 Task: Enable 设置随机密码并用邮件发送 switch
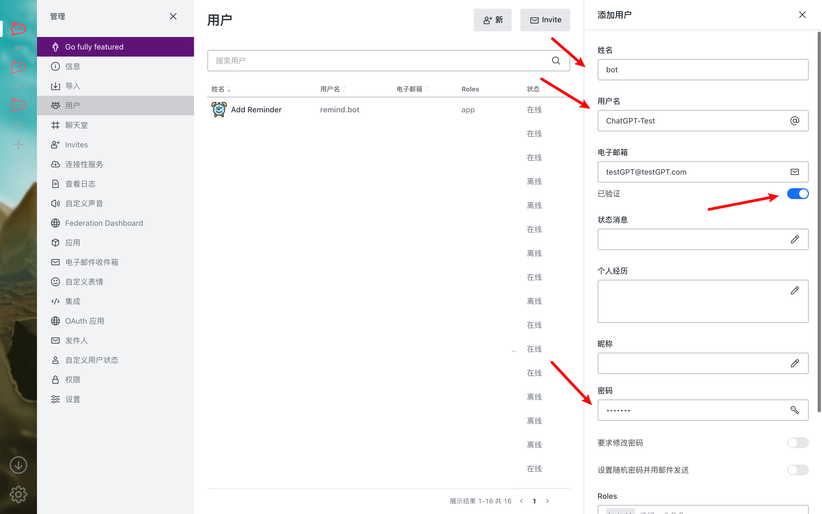798,470
